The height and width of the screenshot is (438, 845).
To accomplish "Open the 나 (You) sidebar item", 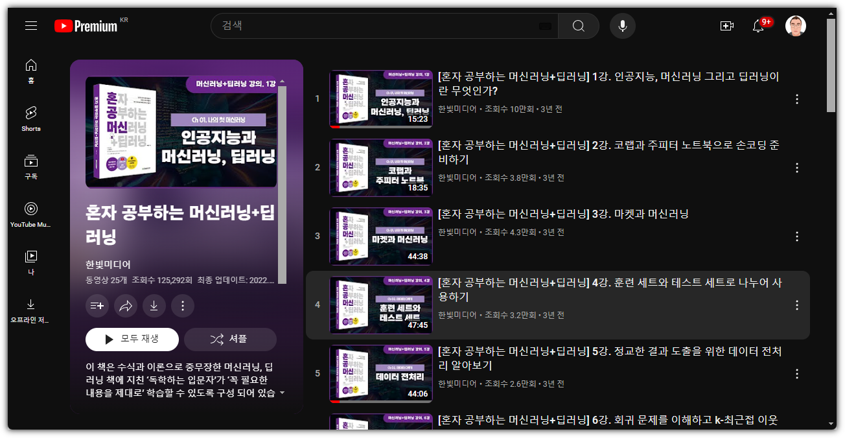I will pyautogui.click(x=31, y=262).
